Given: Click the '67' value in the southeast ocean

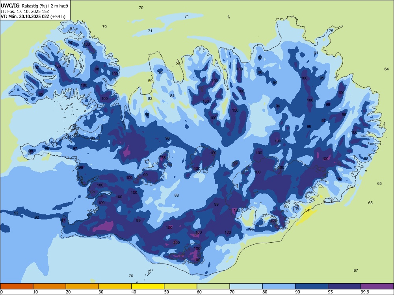Looking at the screenshot, I should click(x=356, y=271).
